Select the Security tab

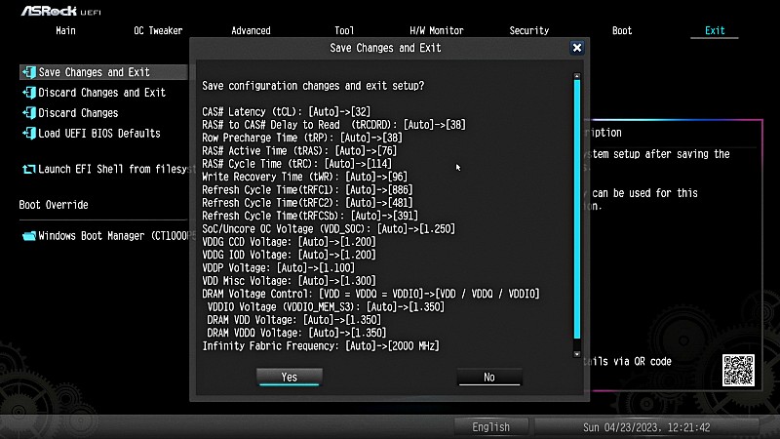point(529,30)
